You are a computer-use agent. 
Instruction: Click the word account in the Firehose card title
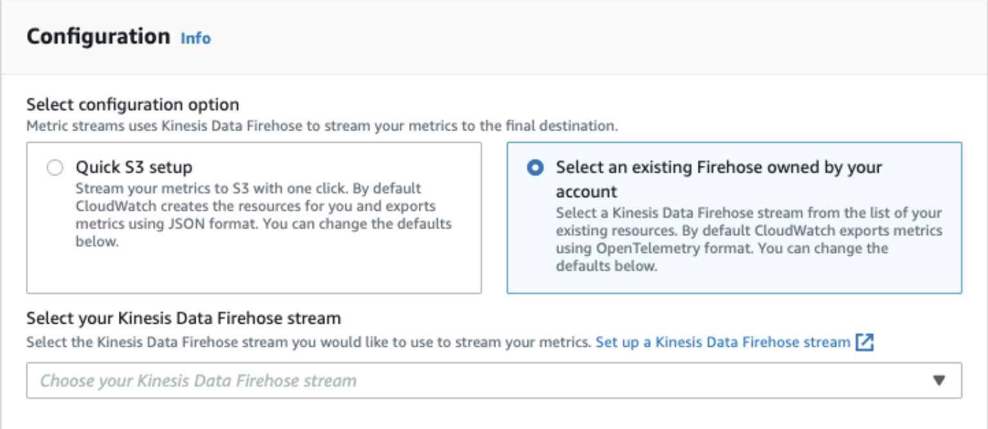point(586,191)
